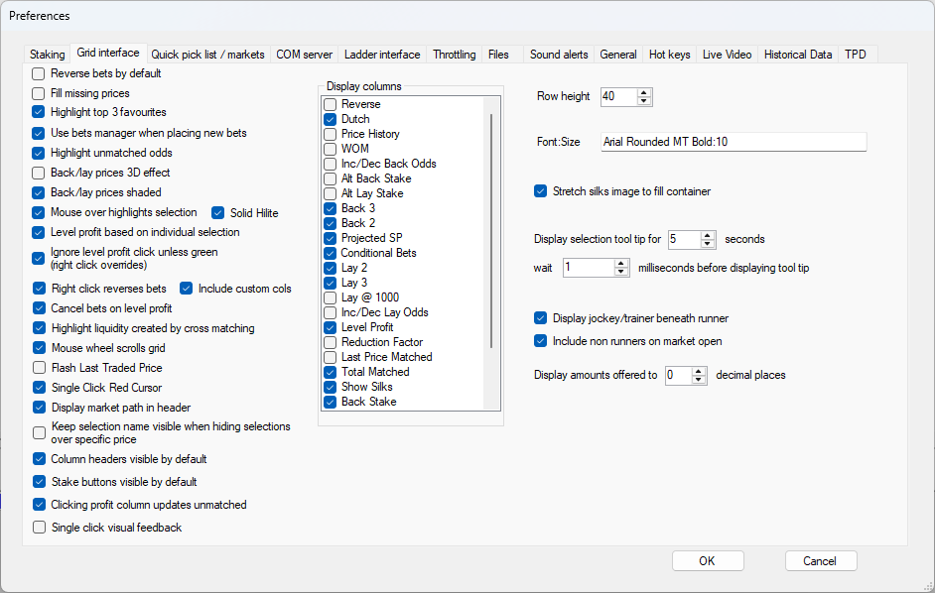Decrease decimal places spinner down arrow
Viewport: 935px width, 593px height.
(698, 379)
